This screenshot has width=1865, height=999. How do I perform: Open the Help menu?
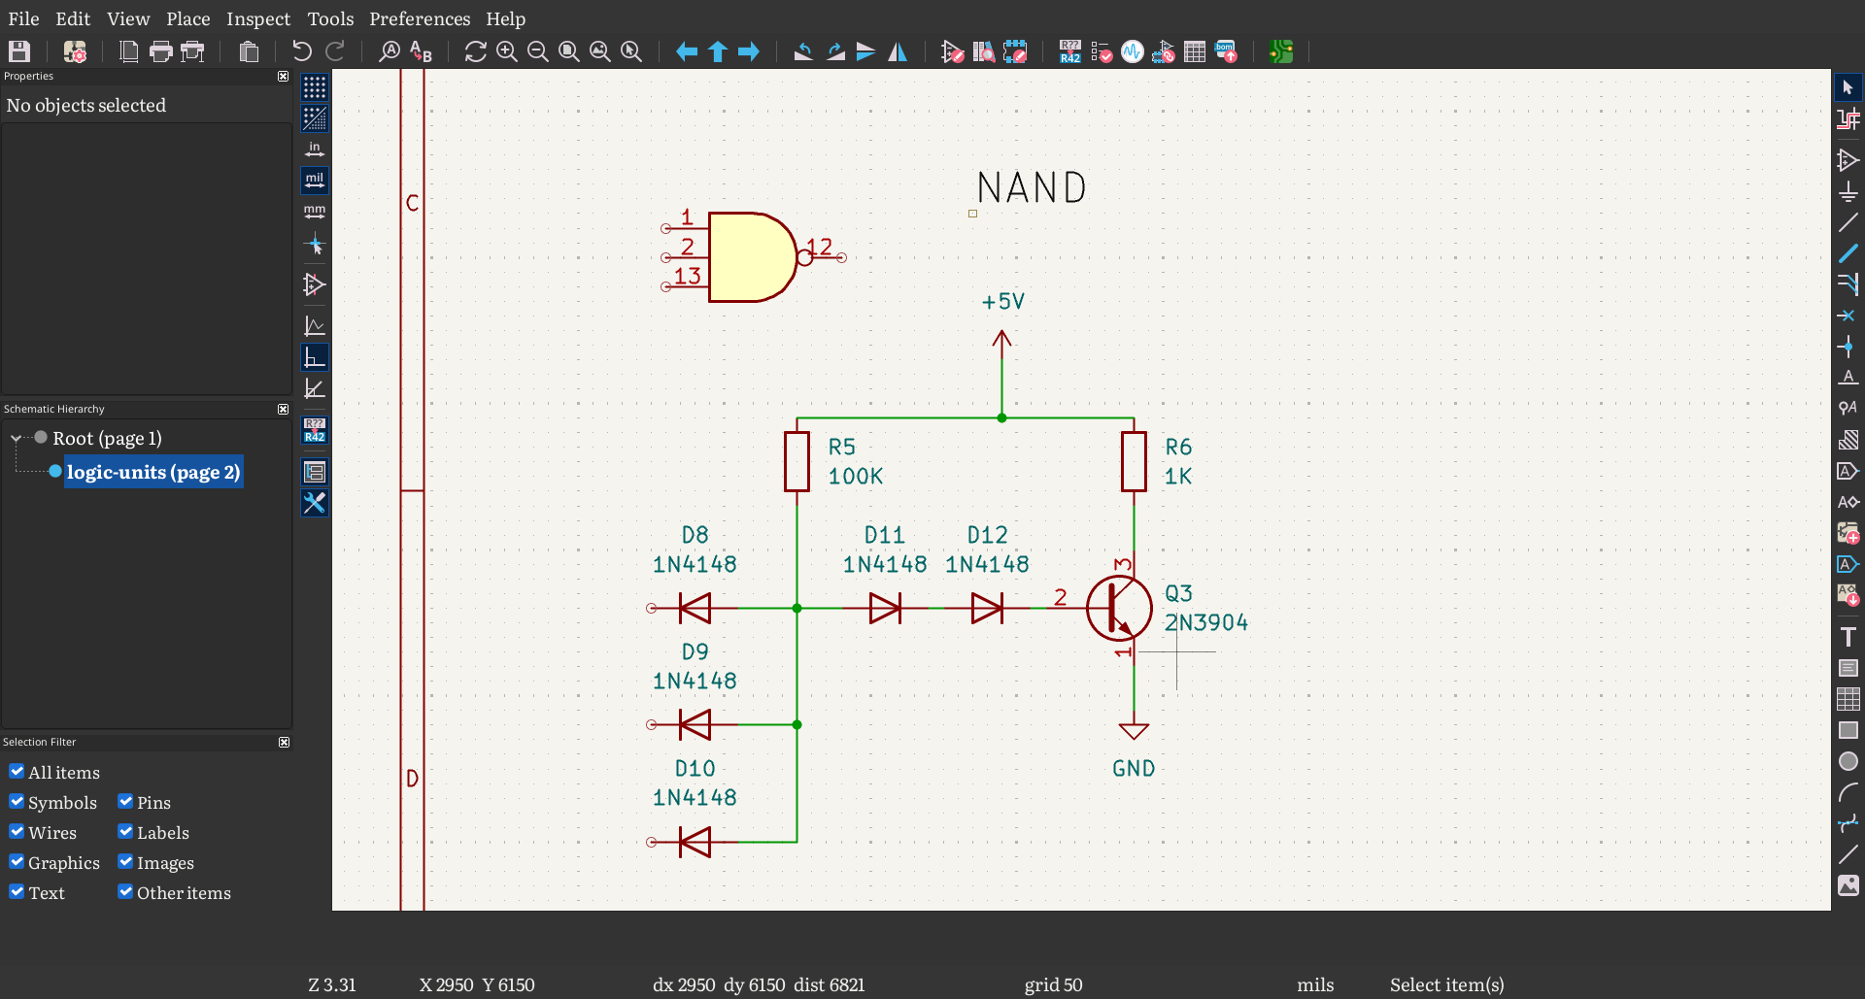pos(506,18)
